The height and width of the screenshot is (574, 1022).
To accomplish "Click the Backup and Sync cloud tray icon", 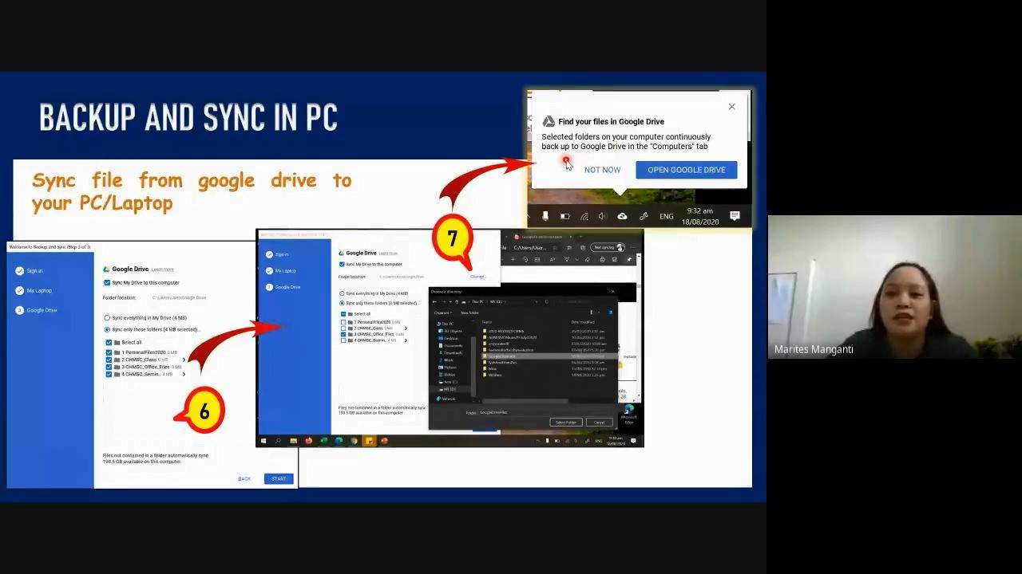I will point(622,216).
